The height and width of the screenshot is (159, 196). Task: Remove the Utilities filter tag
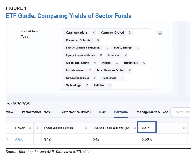pos(110,85)
